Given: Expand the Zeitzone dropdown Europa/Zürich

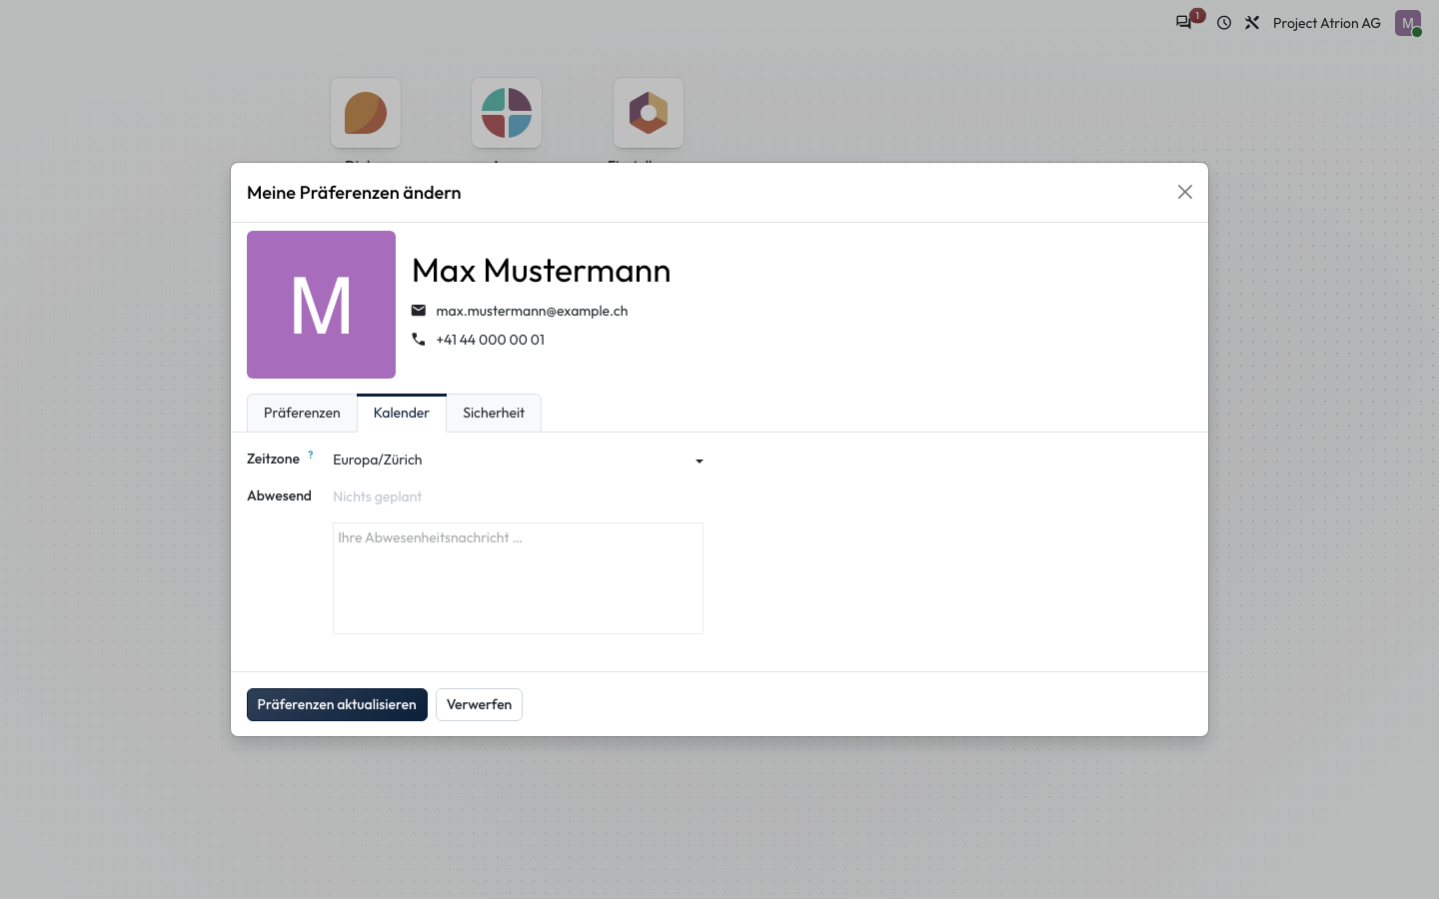Looking at the screenshot, I should pos(518,459).
